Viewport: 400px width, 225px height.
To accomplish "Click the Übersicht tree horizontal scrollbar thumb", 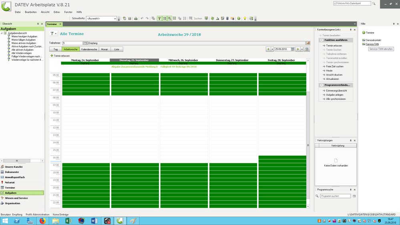I will coord(17,161).
